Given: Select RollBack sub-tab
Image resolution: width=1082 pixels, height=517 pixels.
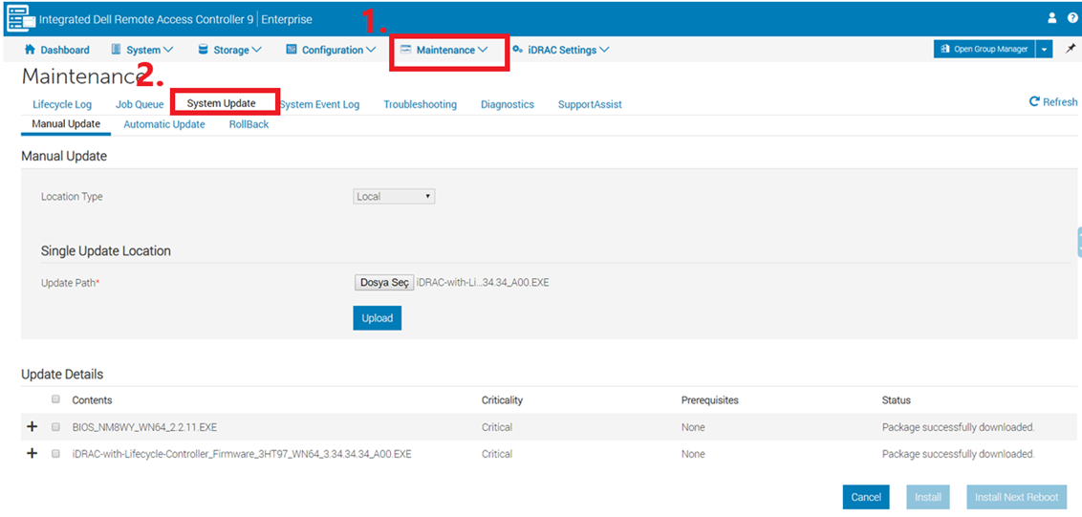Looking at the screenshot, I should 249,124.
